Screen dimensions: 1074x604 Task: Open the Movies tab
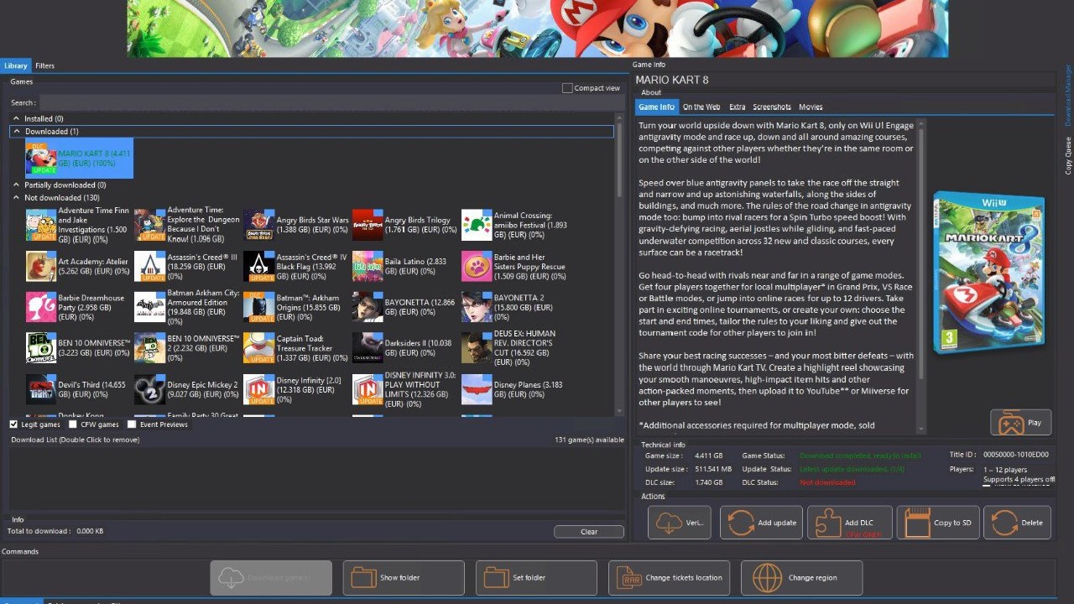(811, 107)
